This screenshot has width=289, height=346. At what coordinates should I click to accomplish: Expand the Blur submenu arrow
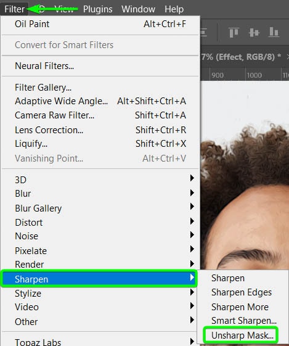(x=192, y=193)
